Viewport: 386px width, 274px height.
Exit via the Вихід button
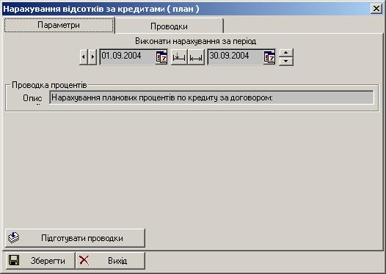110,261
